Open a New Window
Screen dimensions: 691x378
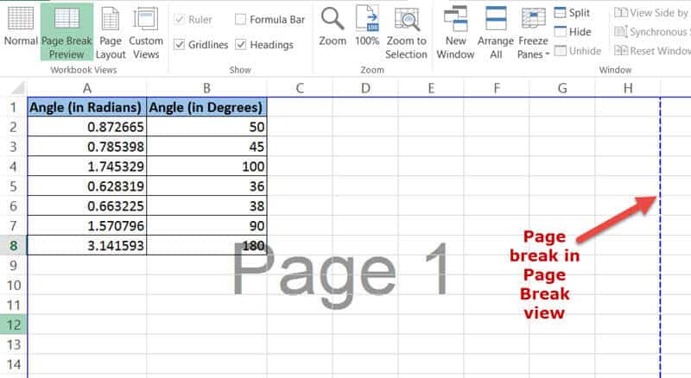(x=455, y=33)
